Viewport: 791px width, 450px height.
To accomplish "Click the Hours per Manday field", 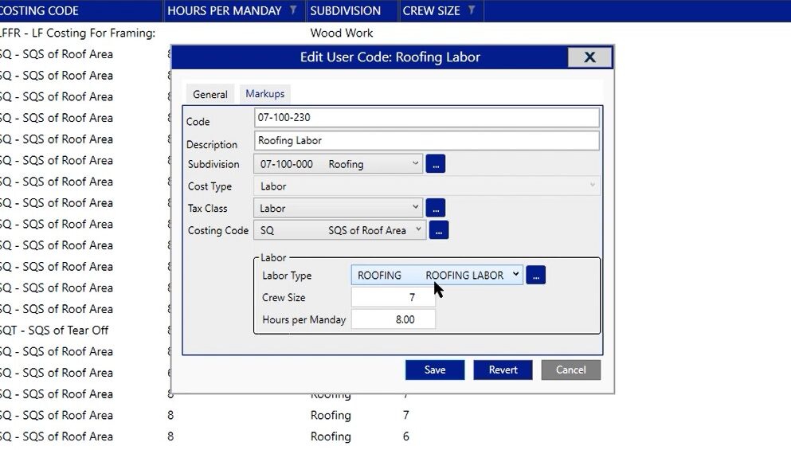I will pos(393,319).
